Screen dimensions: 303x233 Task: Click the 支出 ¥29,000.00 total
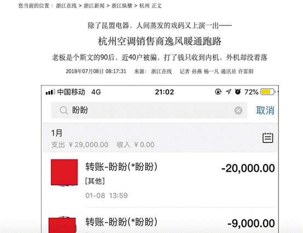[x=79, y=145]
